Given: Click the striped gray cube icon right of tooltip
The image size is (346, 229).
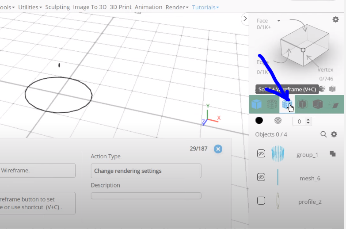Looking at the screenshot, I should tap(332, 89).
